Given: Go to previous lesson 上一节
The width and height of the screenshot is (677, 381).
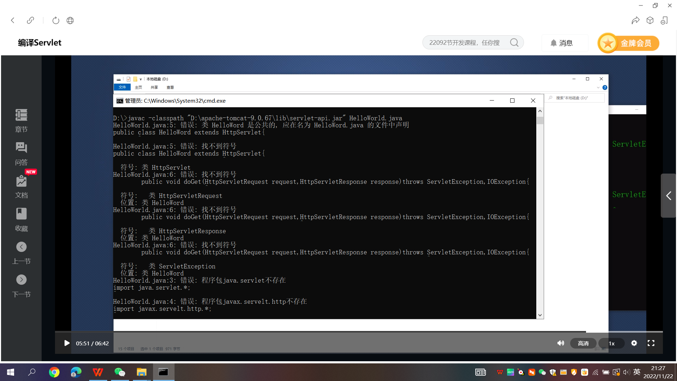Looking at the screenshot, I should click(21, 253).
